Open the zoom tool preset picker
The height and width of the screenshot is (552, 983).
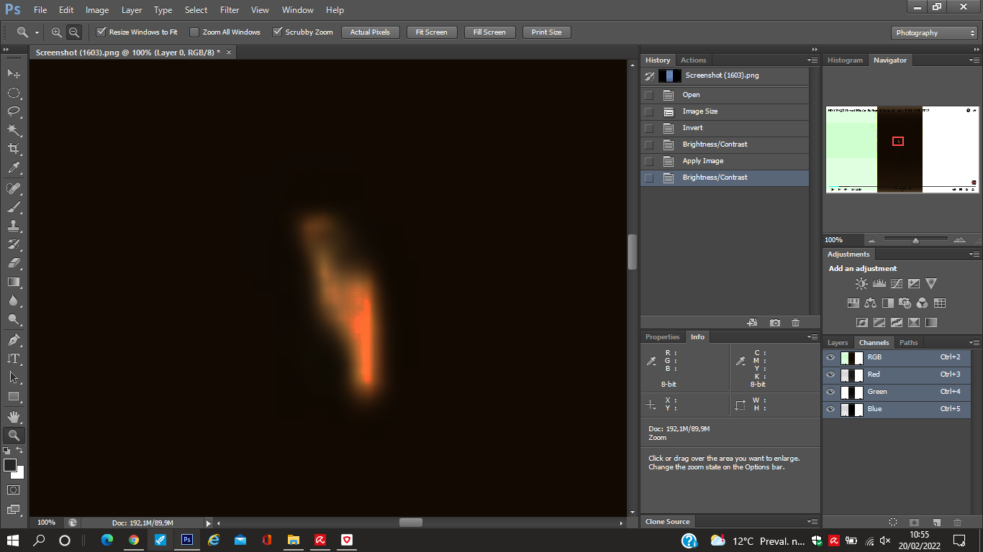coord(27,32)
